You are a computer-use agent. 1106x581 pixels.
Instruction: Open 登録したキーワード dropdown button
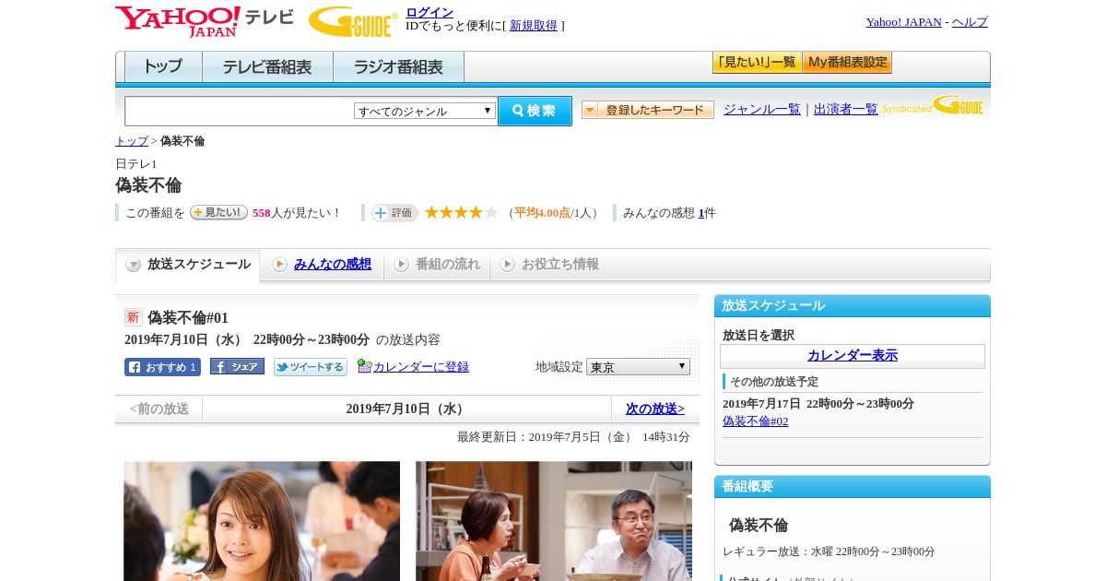click(648, 110)
